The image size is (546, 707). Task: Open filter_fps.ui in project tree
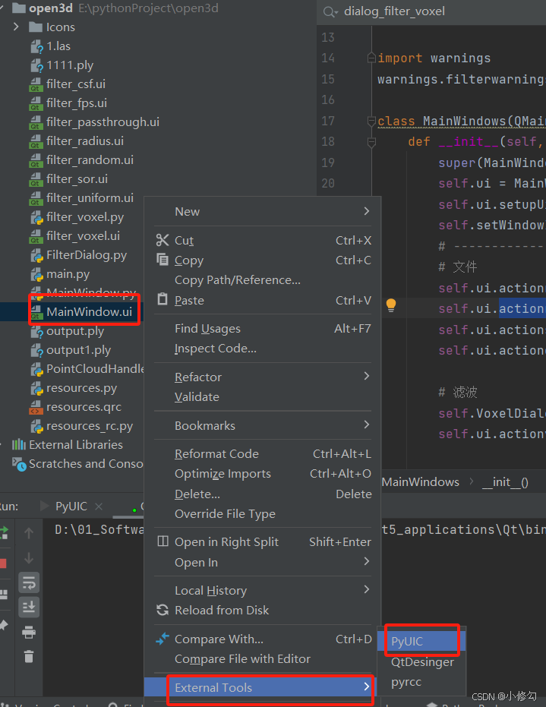point(68,103)
